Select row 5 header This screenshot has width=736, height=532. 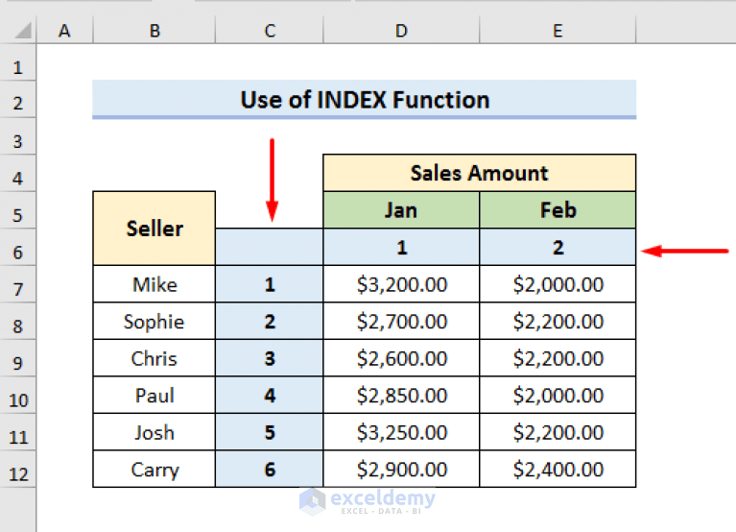18,210
